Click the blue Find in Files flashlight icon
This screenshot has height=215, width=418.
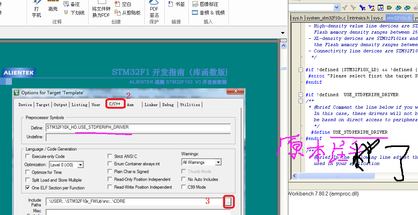[x=362, y=7]
